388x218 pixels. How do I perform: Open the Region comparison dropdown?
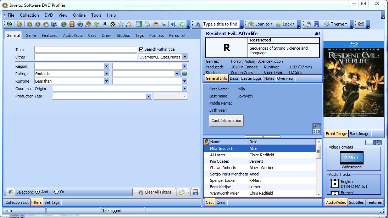pos(106,66)
